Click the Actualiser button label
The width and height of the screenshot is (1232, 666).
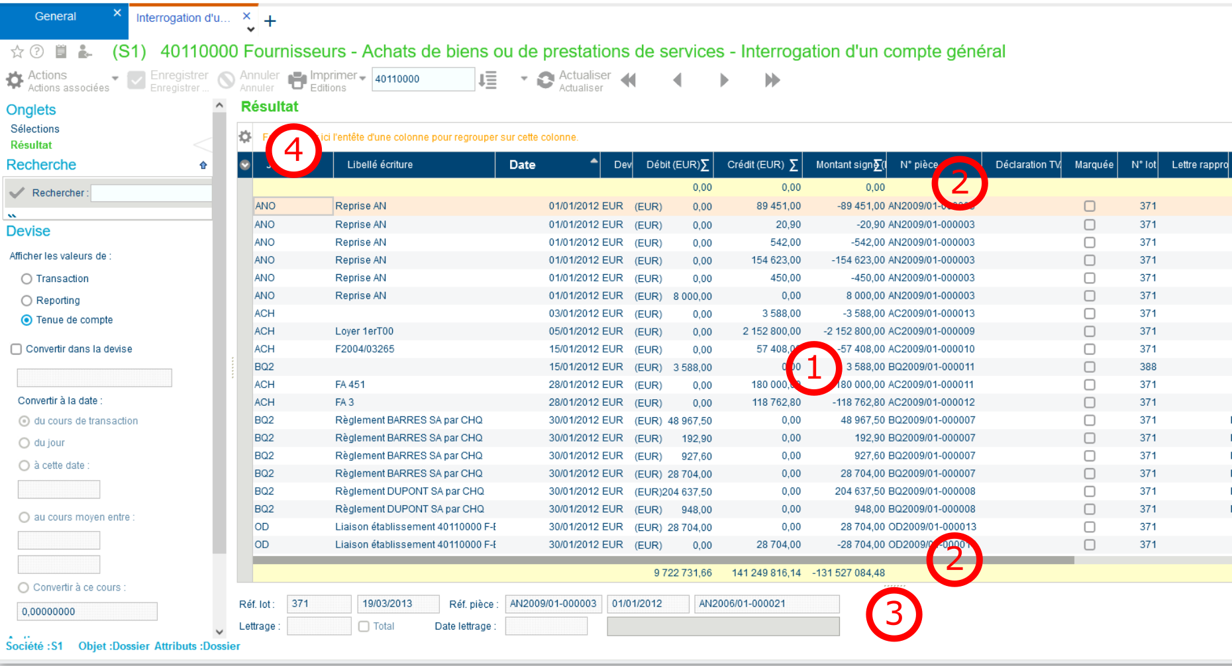[x=585, y=75]
